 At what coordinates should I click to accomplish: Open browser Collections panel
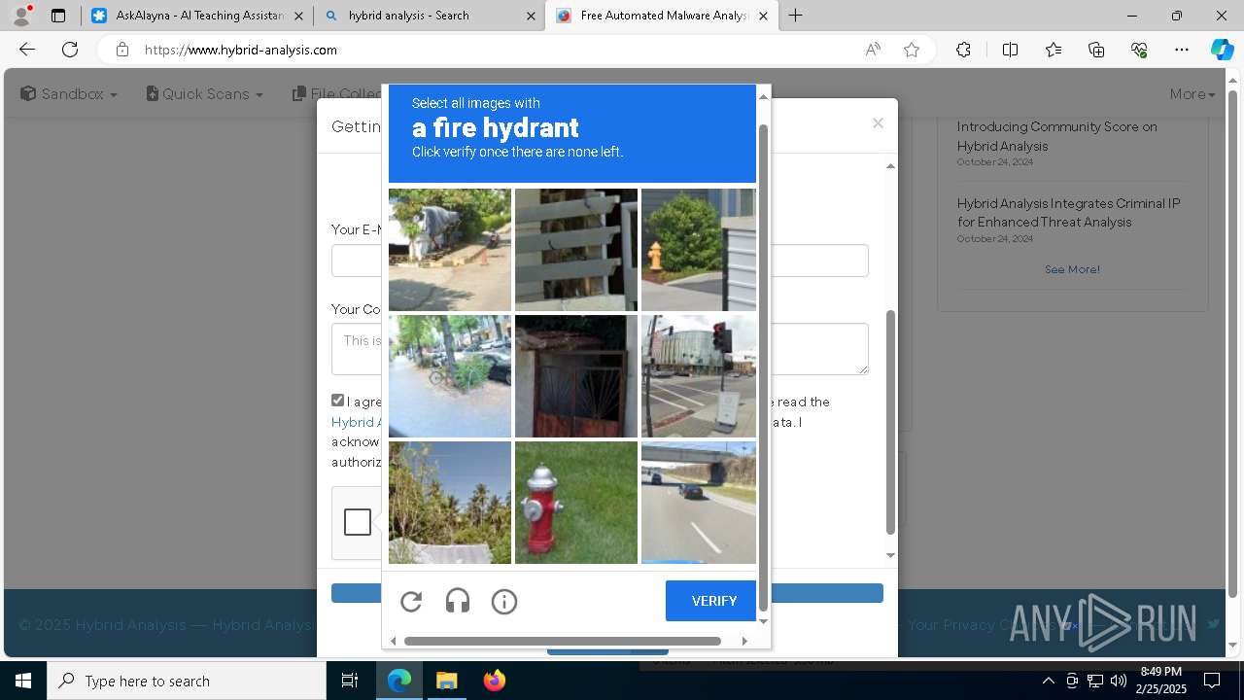click(1096, 50)
